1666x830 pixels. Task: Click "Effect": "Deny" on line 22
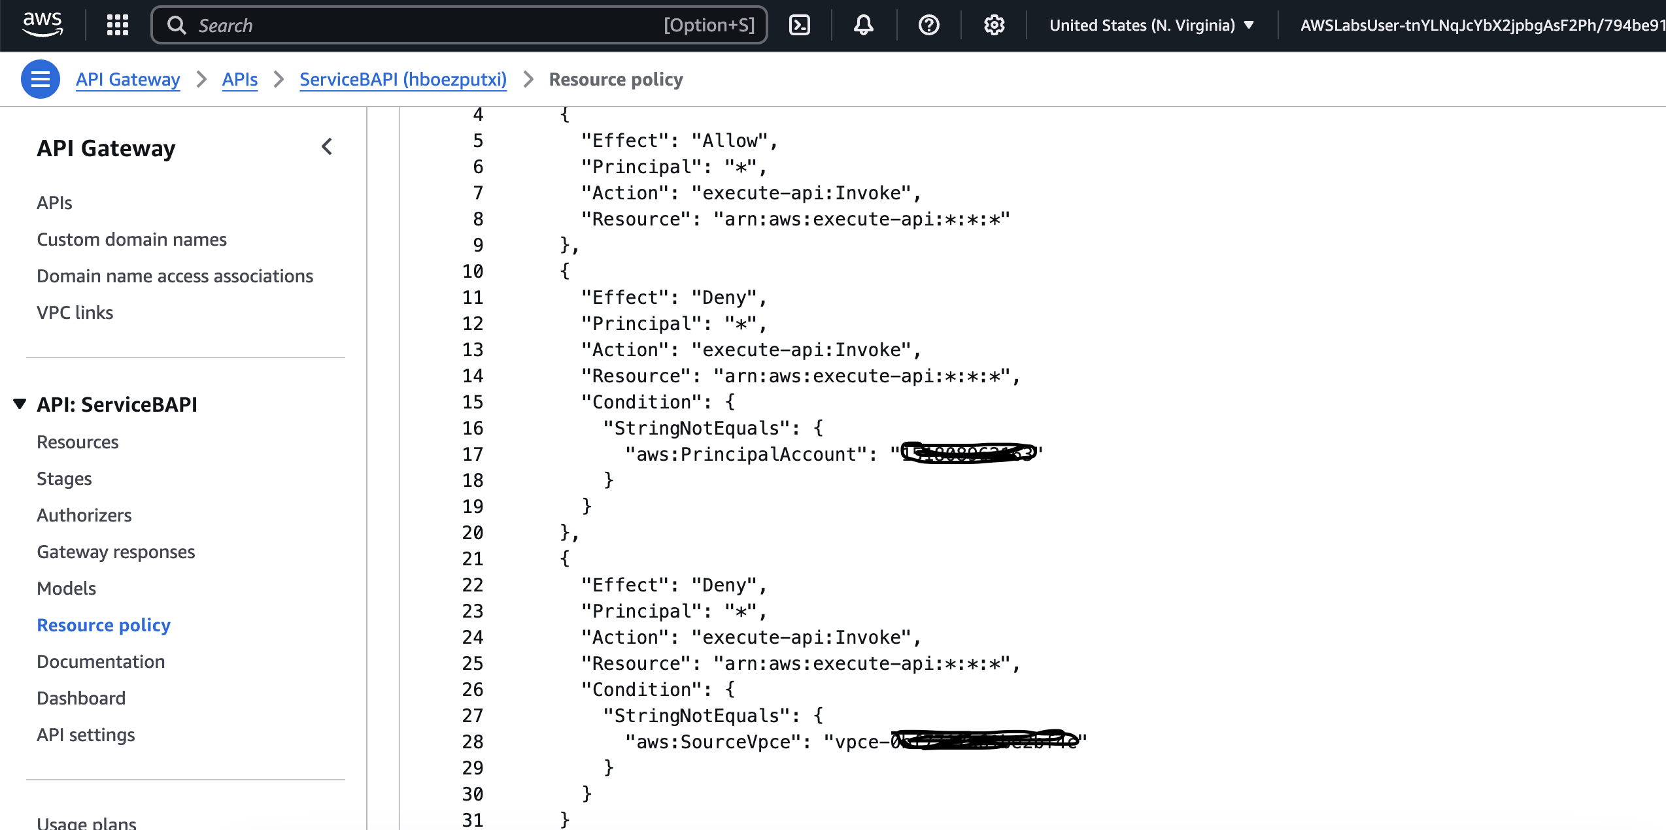674,585
